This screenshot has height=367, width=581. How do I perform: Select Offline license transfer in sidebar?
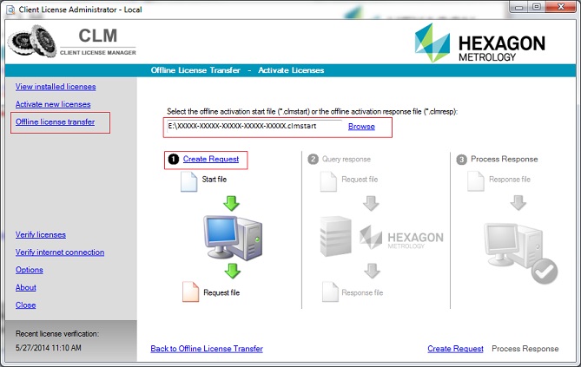pos(56,122)
